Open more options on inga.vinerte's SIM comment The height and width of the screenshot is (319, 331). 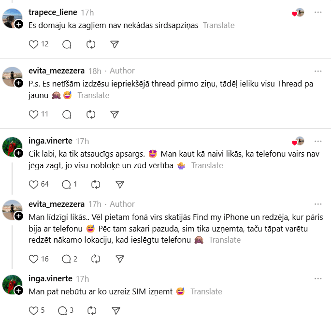tap(317, 279)
